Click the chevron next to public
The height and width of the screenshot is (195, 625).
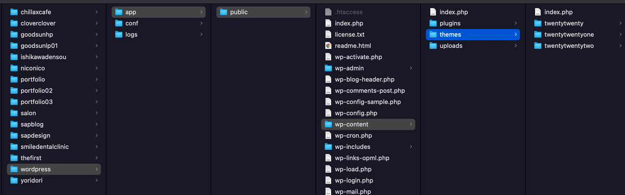(x=306, y=12)
